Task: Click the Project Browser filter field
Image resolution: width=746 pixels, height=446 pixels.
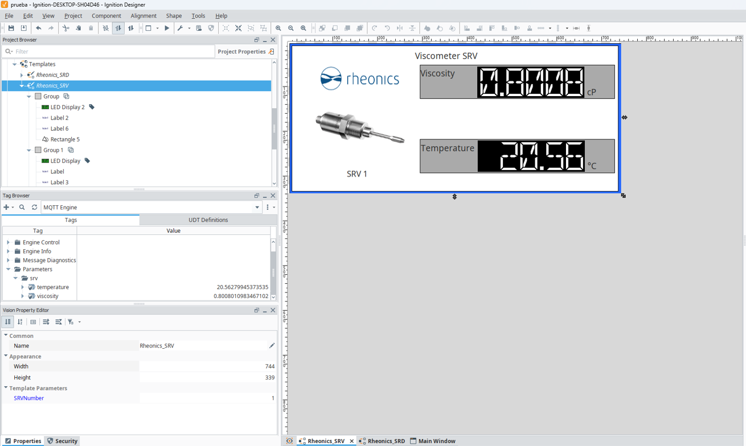Action: click(108, 51)
